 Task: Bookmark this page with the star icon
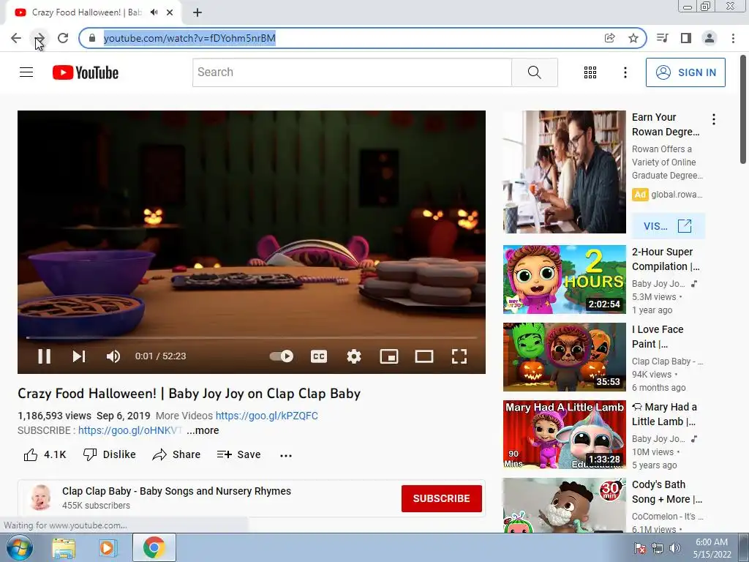[x=633, y=38]
